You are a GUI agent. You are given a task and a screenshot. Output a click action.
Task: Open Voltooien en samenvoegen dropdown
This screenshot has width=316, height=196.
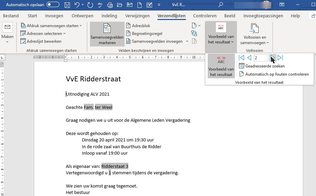pyautogui.click(x=255, y=34)
